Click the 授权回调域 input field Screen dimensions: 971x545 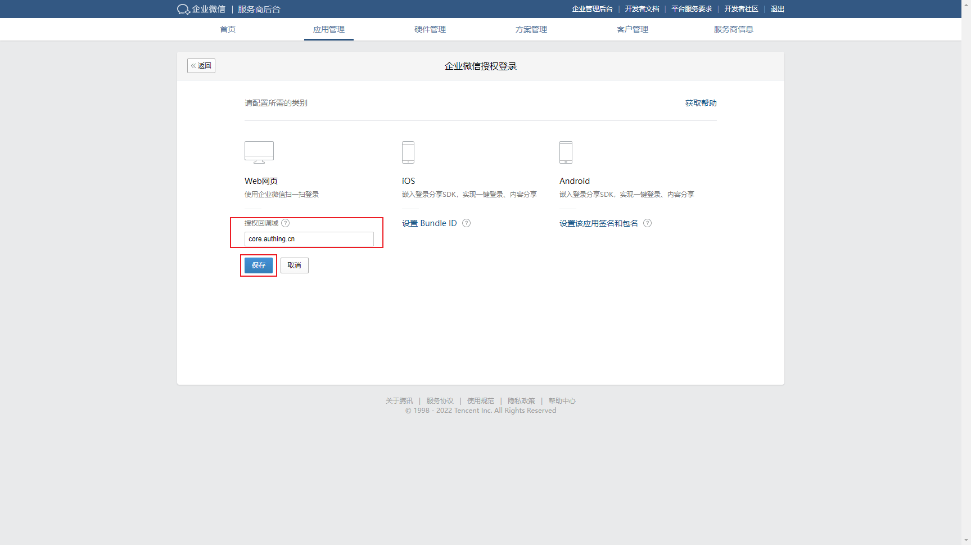pos(309,239)
